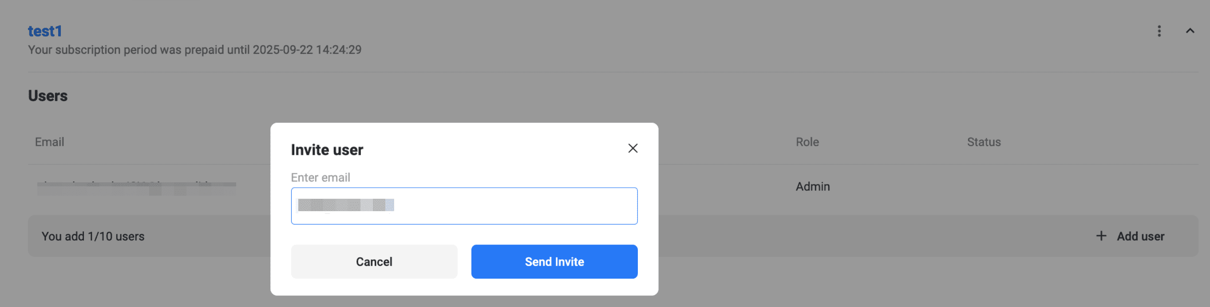The width and height of the screenshot is (1210, 307).
Task: Select the Admin role cell
Action: click(x=812, y=186)
